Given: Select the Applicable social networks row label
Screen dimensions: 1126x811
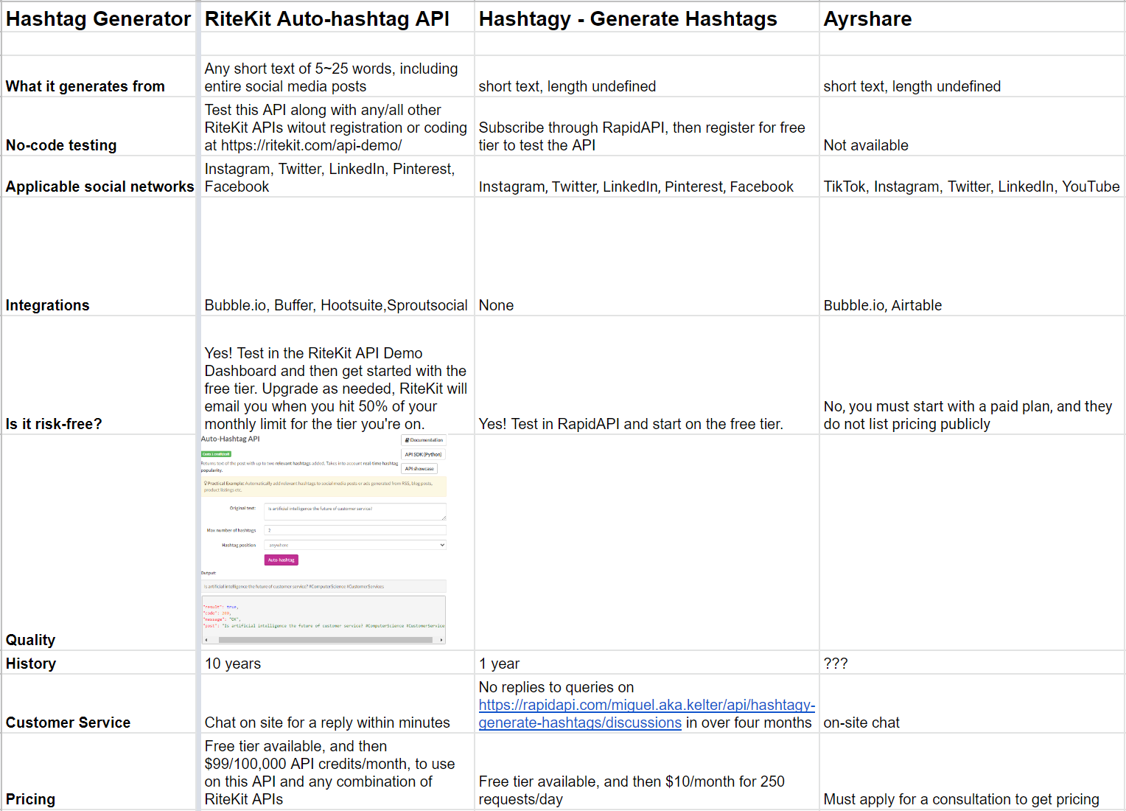Looking at the screenshot, I should tap(98, 177).
